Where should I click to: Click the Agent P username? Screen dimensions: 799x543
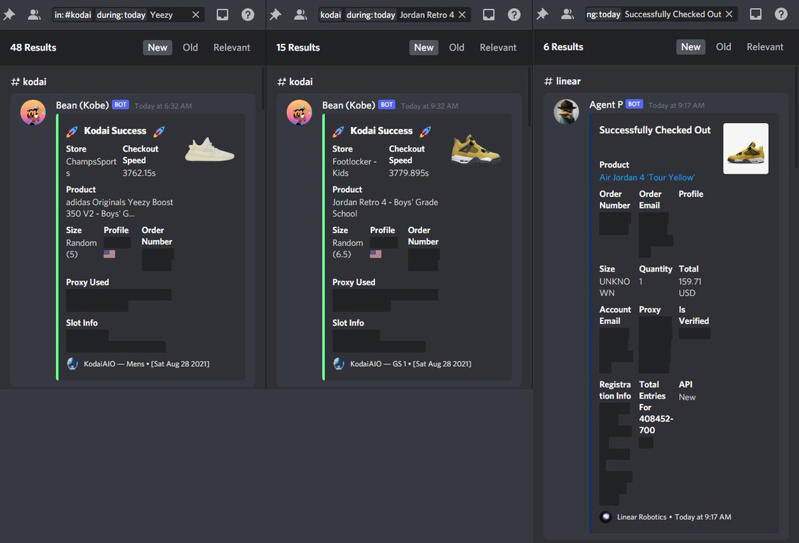(x=606, y=104)
